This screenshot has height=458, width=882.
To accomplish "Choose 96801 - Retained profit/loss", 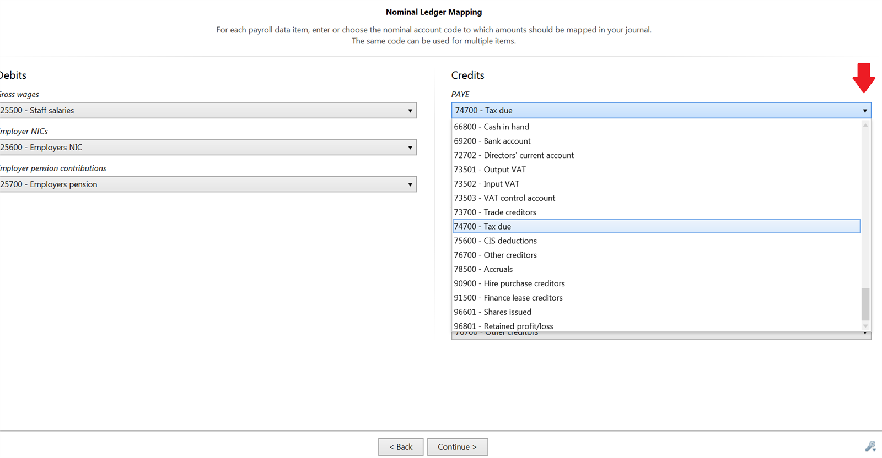I will coord(656,326).
